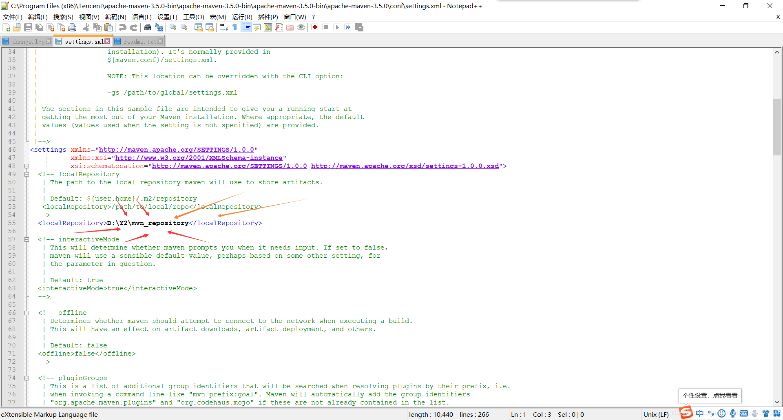The width and height of the screenshot is (783, 420).
Task: Collapse the pluginGroups comment fold at line 74
Action: (27, 378)
